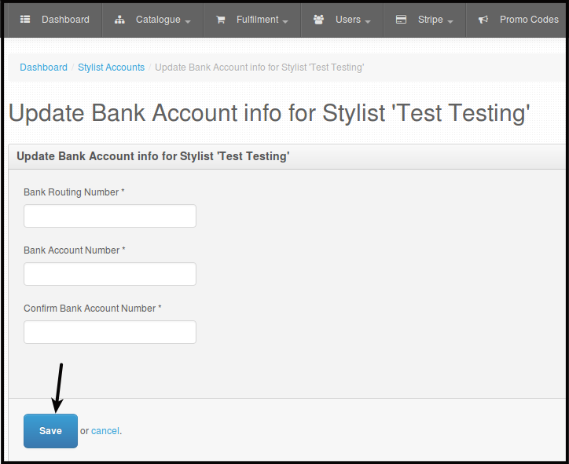Open the Dashboard menu item

click(55, 20)
